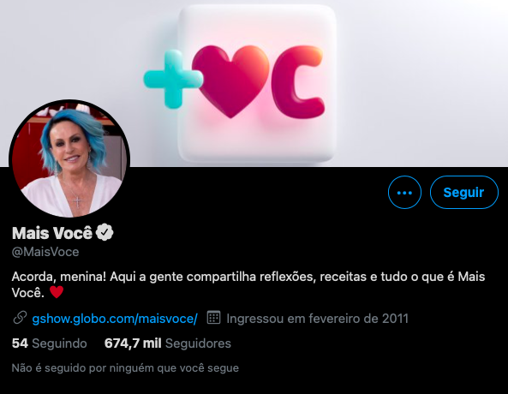The height and width of the screenshot is (394, 508).
Task: Open the gshow.globo.com/maisvoce/ link
Action: pos(115,319)
